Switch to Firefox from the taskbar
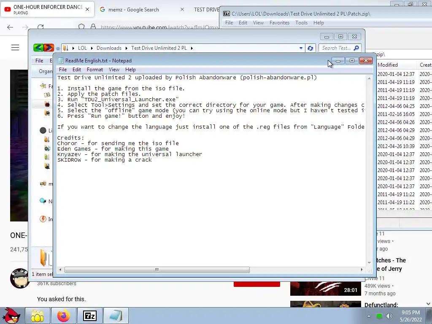The width and height of the screenshot is (432, 324). point(64,316)
